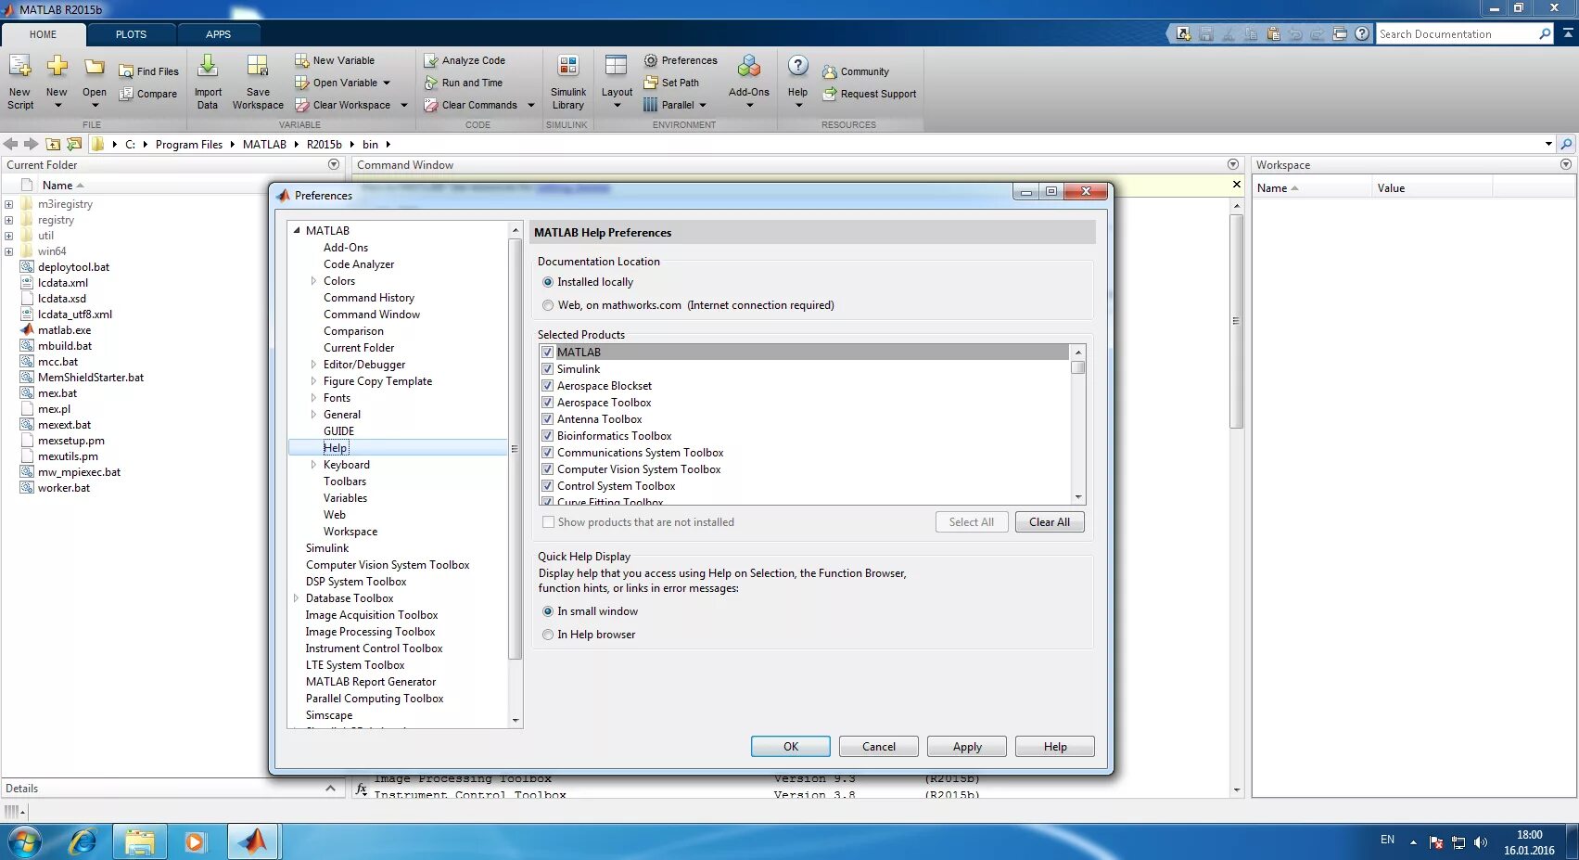Enable Show products that are not installed

[x=548, y=521]
